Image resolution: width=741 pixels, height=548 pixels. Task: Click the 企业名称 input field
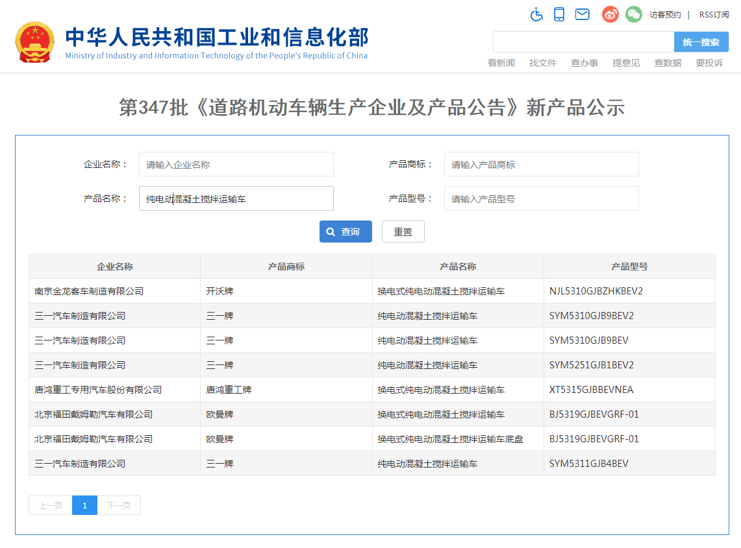click(236, 164)
